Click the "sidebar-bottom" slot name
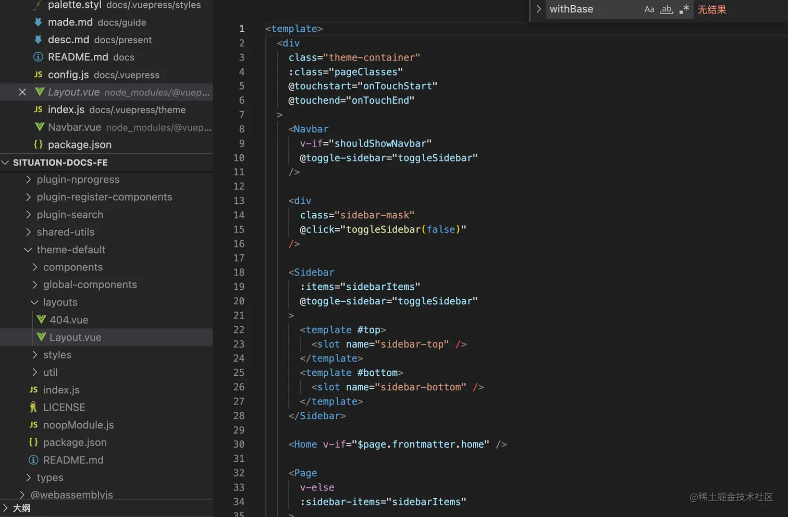Screen dimensions: 788x517 421,387
